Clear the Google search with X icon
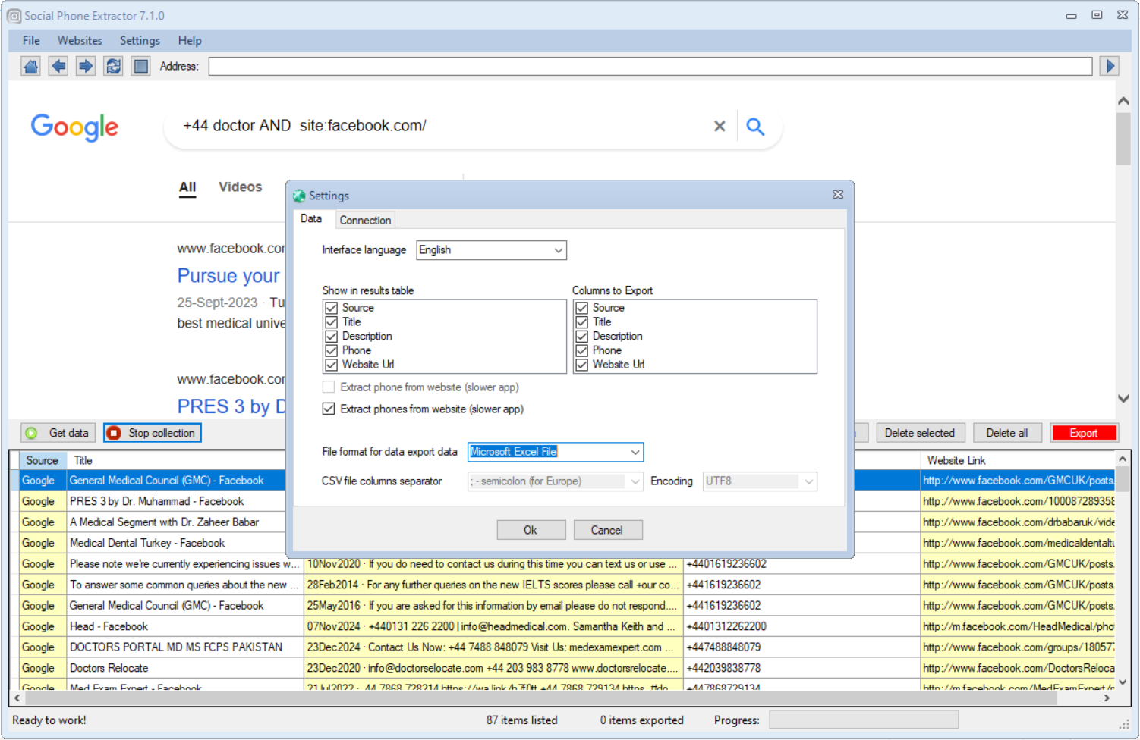This screenshot has width=1140, height=740. [720, 127]
